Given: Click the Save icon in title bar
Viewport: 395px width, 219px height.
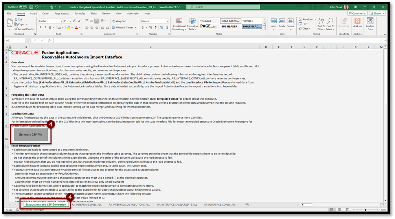Looking at the screenshot, I should coord(31,7).
